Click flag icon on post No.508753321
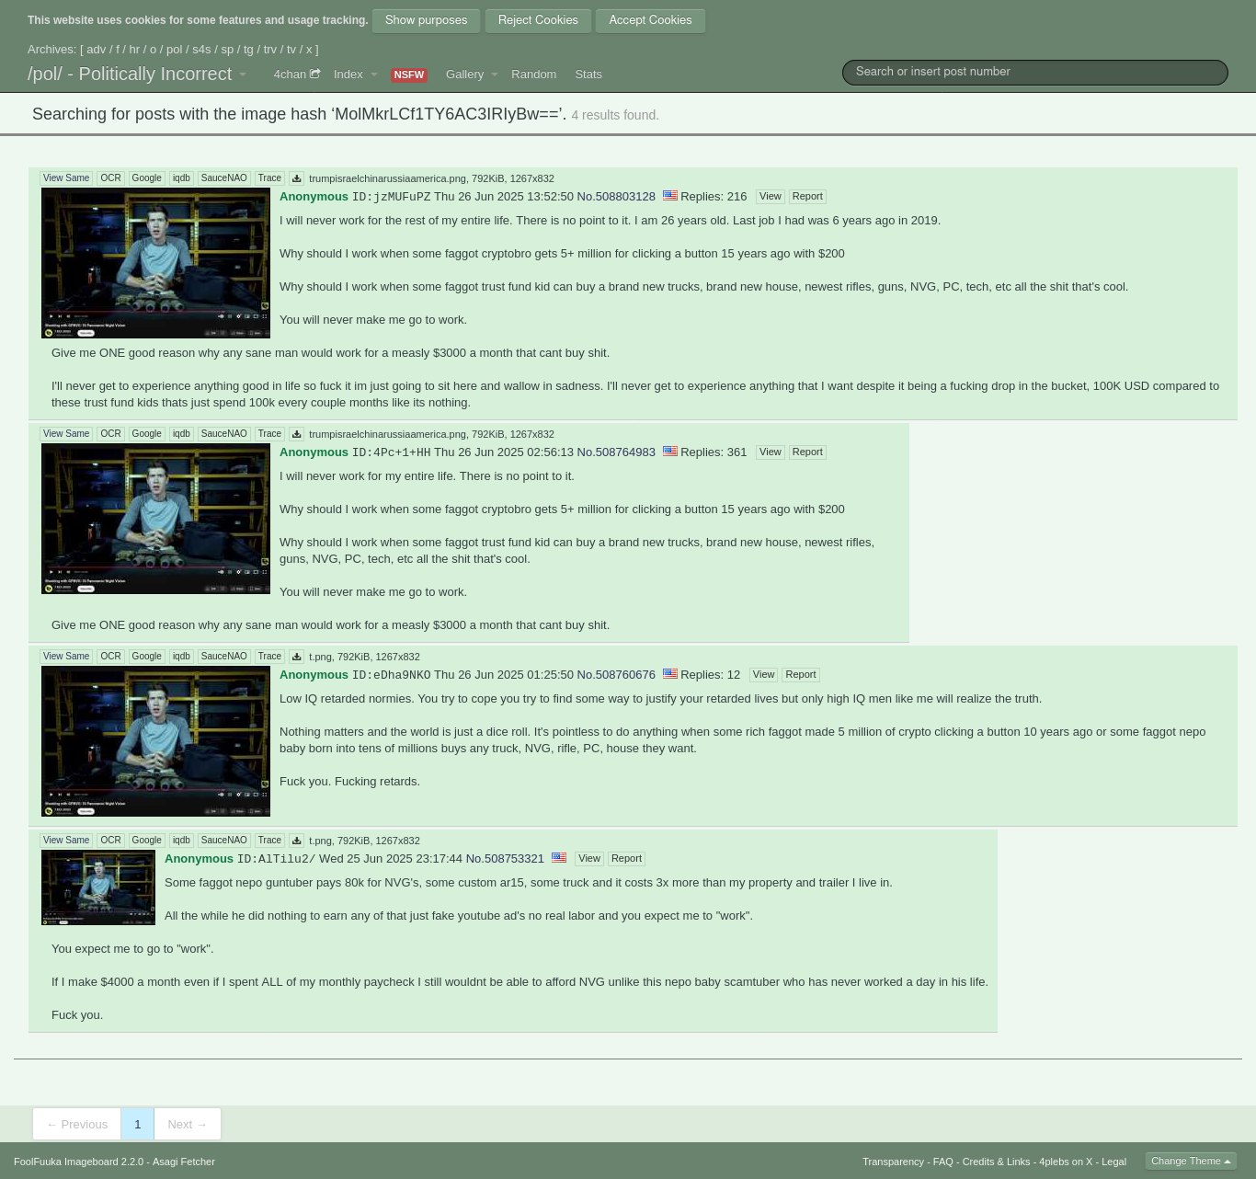 point(559,857)
